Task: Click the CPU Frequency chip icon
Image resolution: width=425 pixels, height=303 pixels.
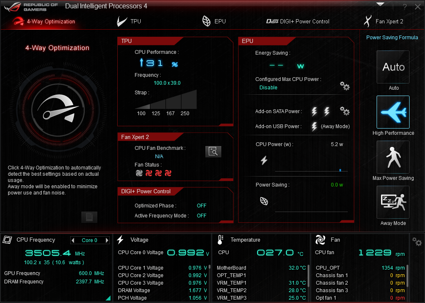Action: point(8,240)
